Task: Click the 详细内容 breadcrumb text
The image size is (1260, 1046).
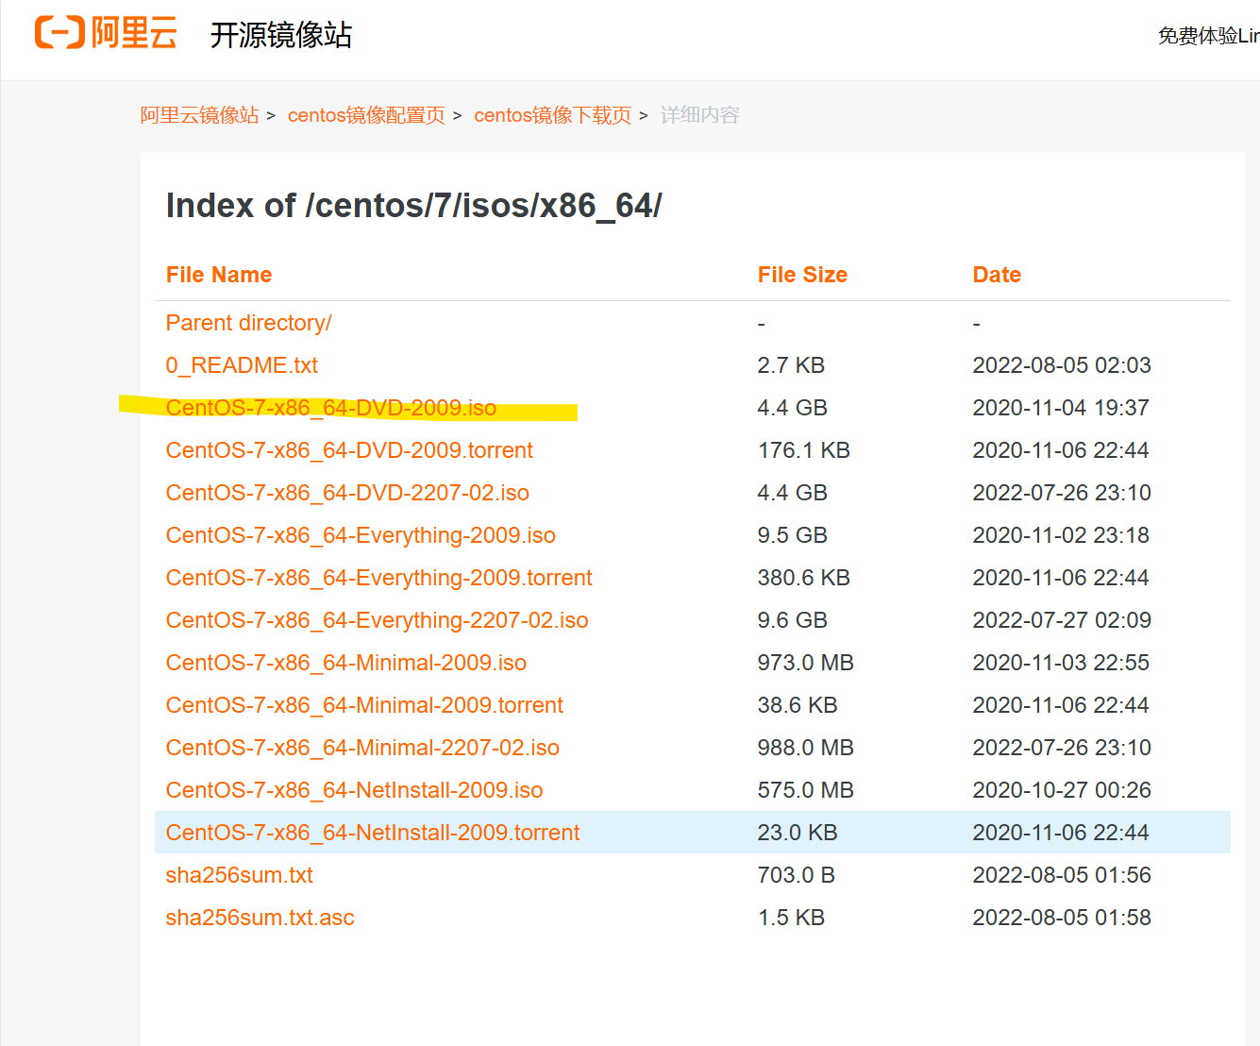Action: coord(699,115)
